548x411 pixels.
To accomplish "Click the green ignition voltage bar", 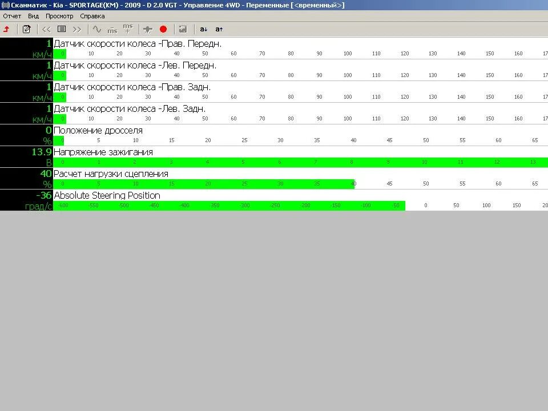I will pyautogui.click(x=301, y=162).
